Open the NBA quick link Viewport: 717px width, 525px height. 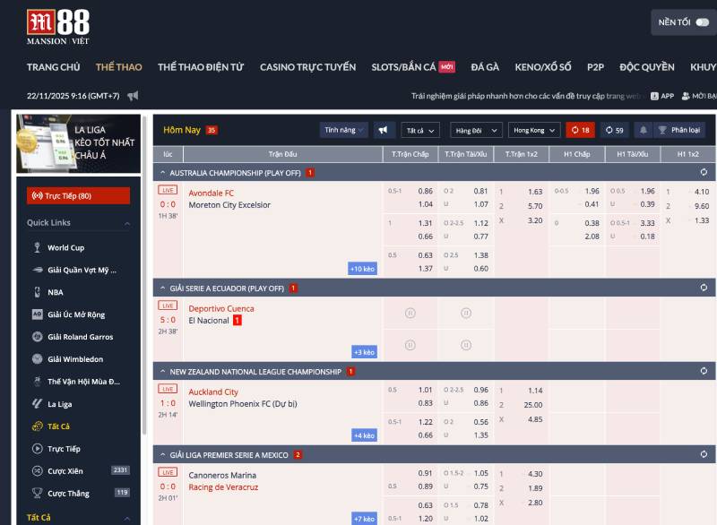(55, 292)
